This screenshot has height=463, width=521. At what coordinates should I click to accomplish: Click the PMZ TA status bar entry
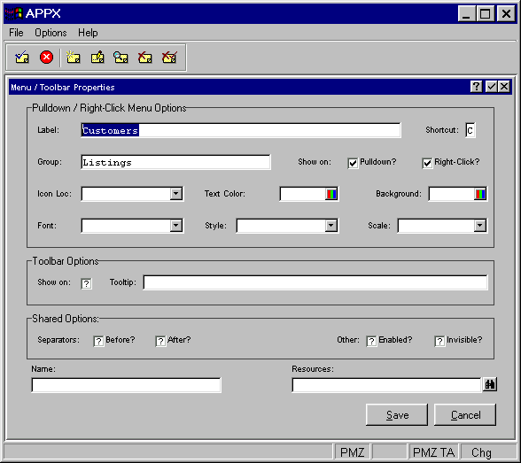pyautogui.click(x=433, y=452)
